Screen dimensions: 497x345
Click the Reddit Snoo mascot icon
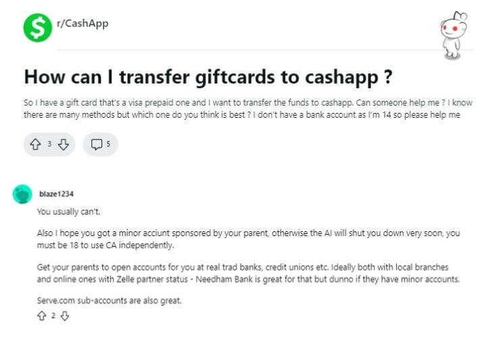(454, 35)
